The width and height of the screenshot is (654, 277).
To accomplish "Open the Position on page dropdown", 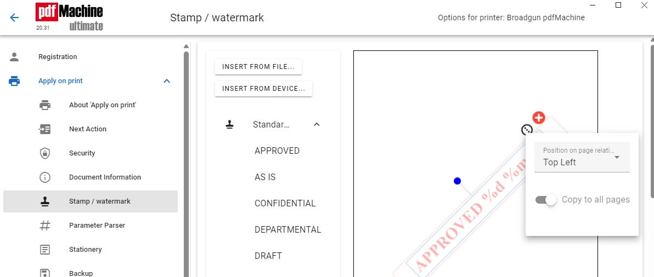I will (582, 157).
